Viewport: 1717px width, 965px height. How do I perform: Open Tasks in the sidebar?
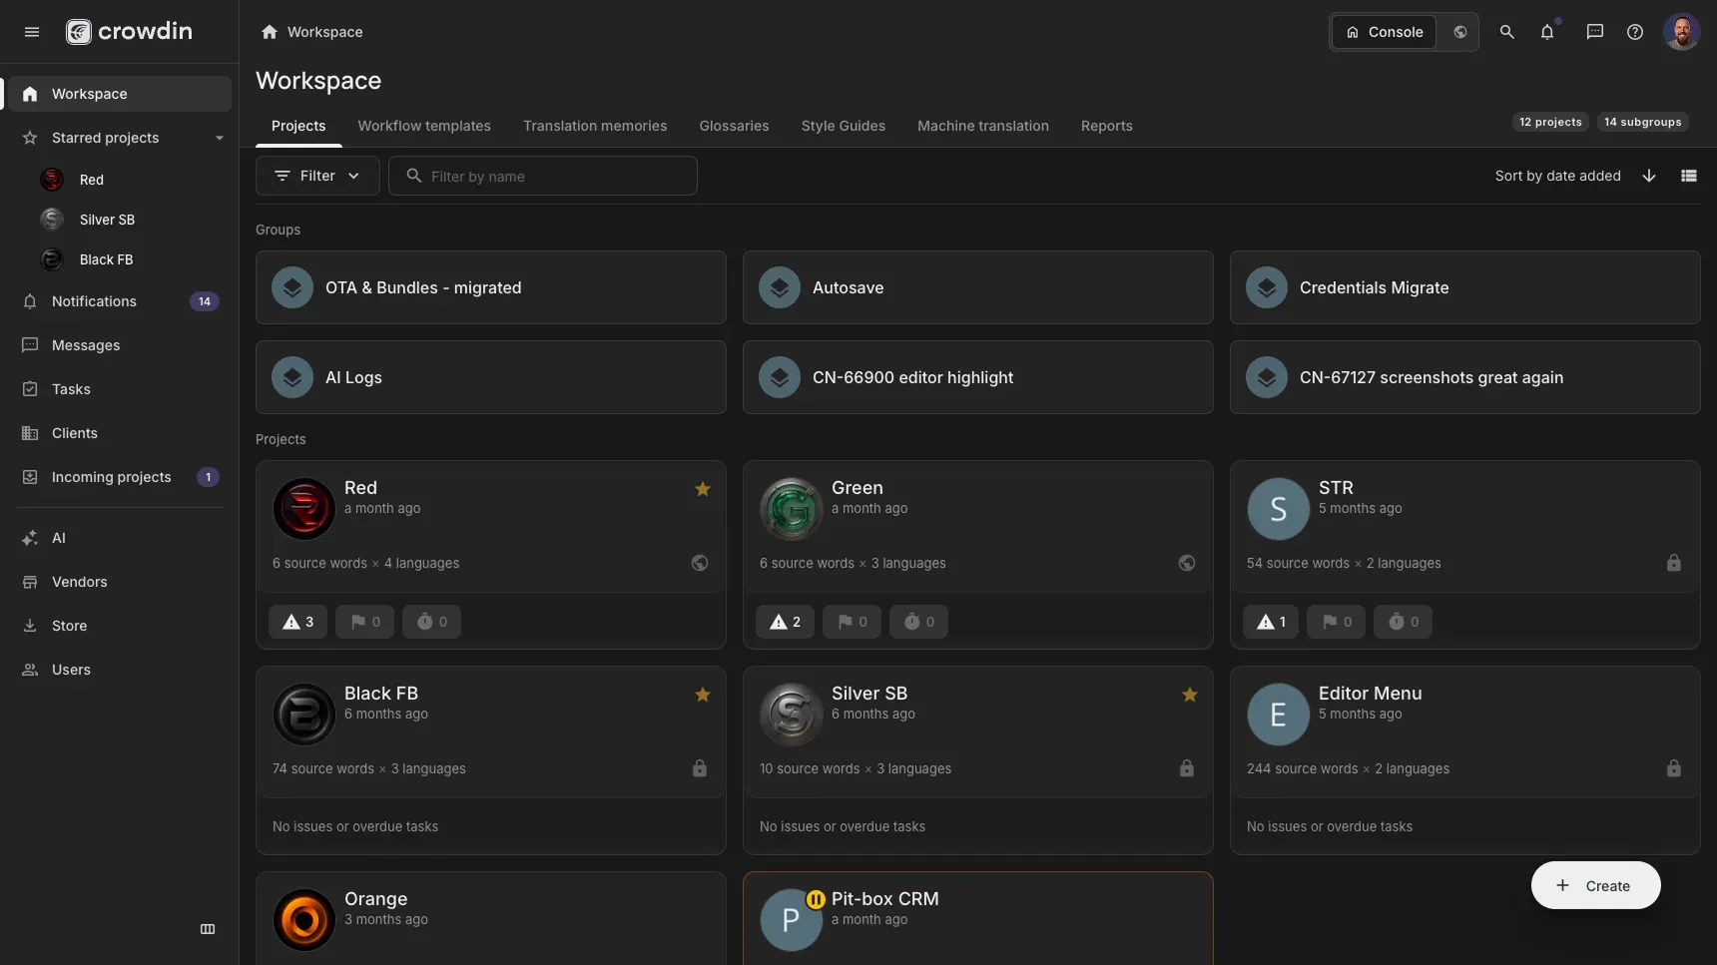click(x=118, y=389)
